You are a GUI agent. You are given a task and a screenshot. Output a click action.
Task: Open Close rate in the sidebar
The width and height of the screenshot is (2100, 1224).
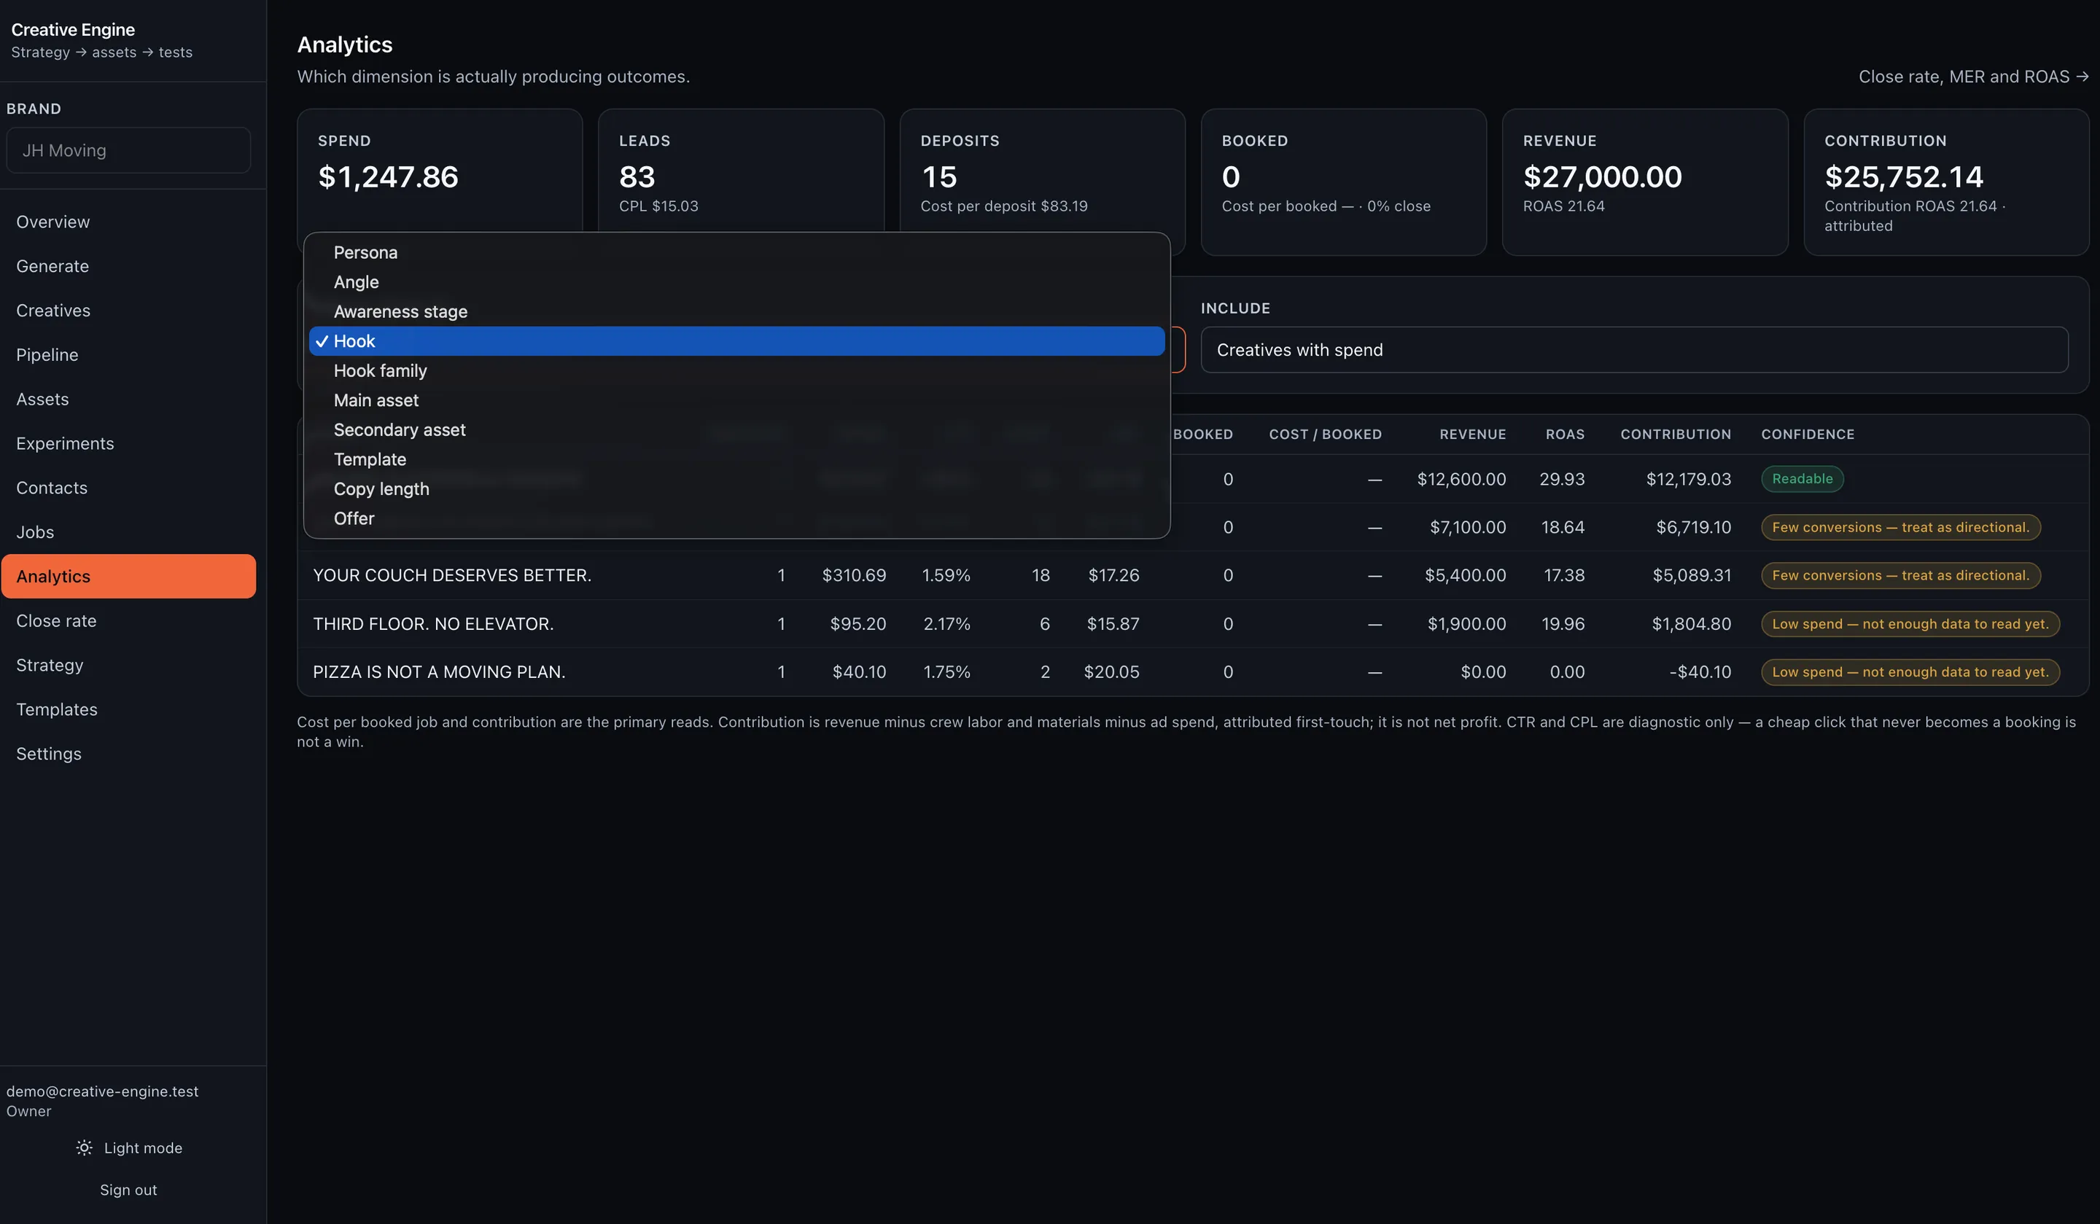128,621
